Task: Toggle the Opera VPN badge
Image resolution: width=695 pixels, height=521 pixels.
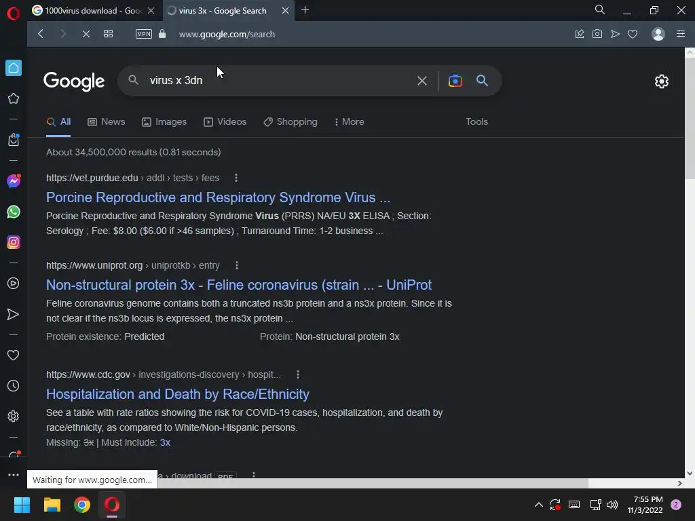Action: pos(144,34)
